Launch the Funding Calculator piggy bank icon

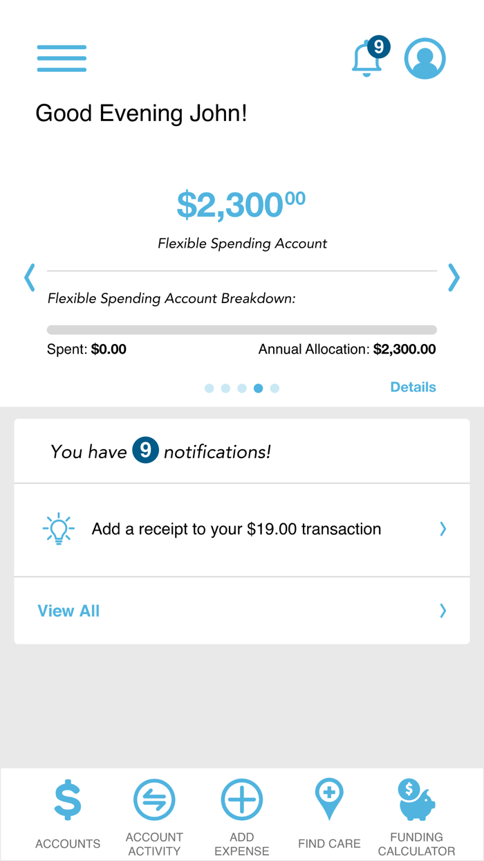click(x=416, y=799)
